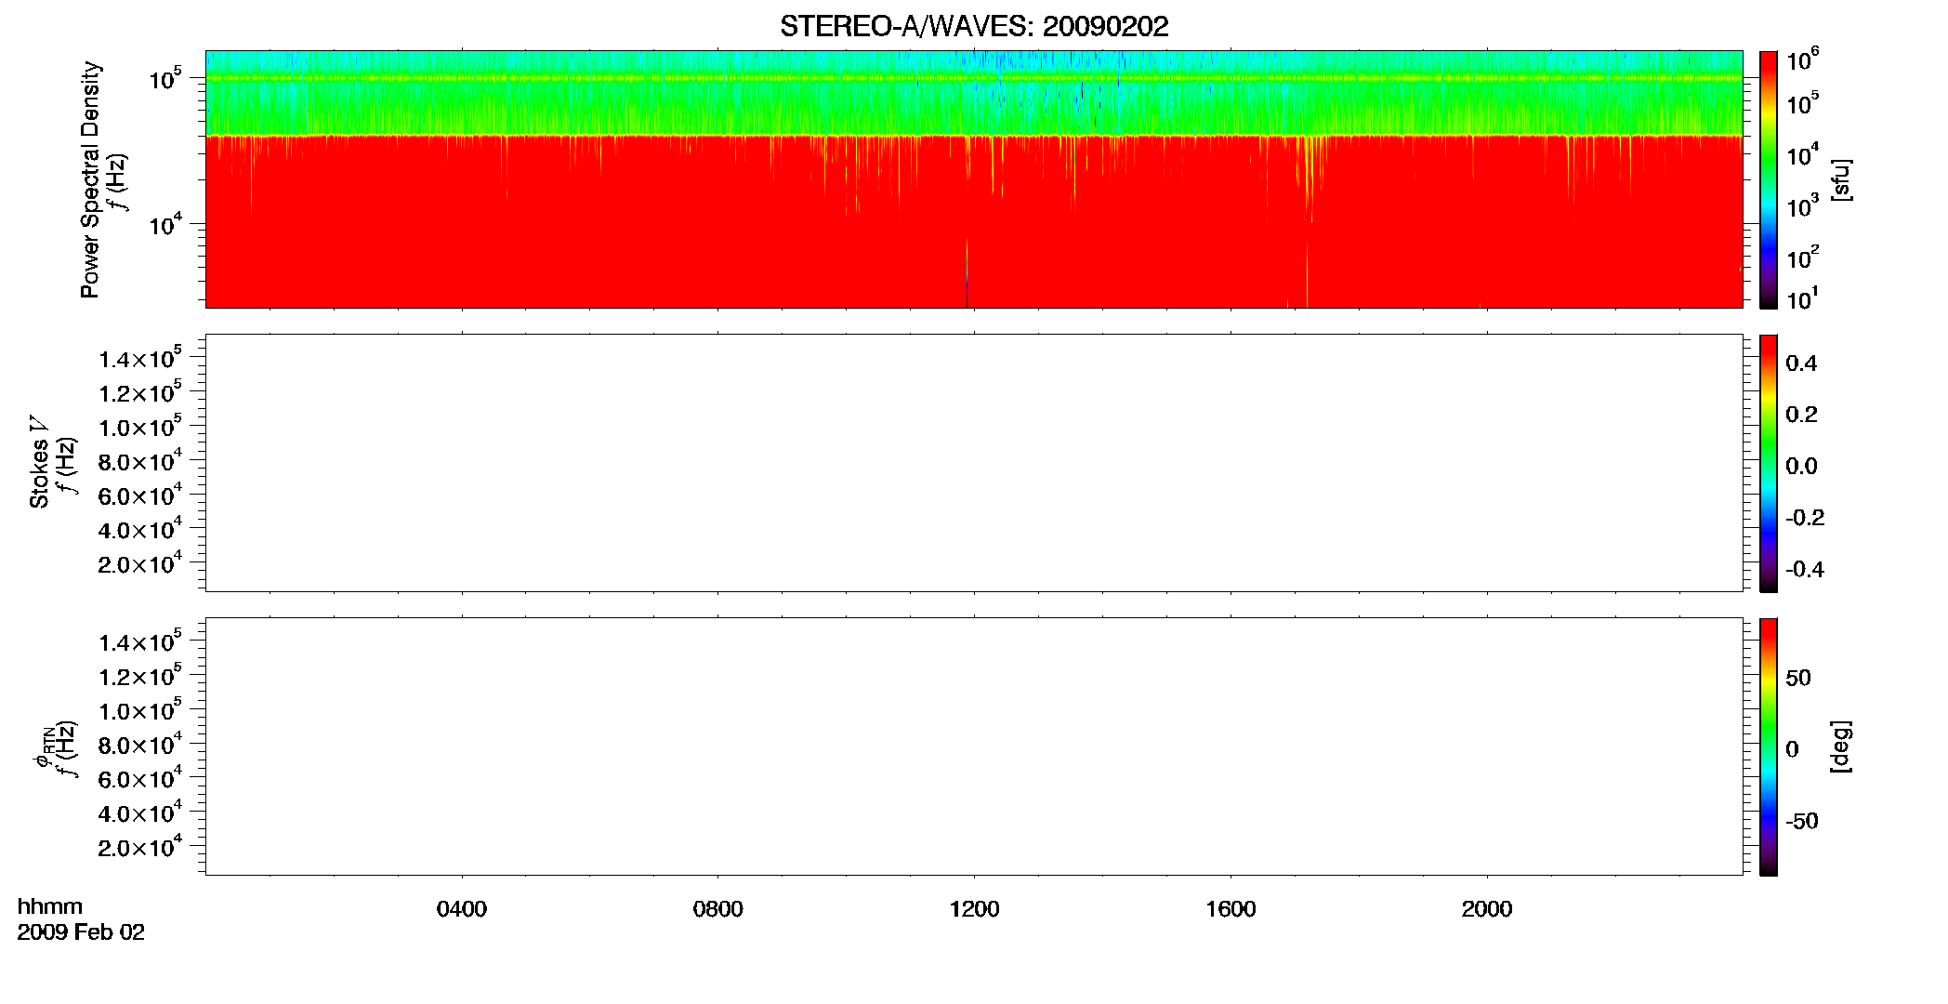Viewport: 1948px width, 1004px height.
Task: Click the 2.0×10^4 tick in phi RTN panel
Action: tap(140, 846)
